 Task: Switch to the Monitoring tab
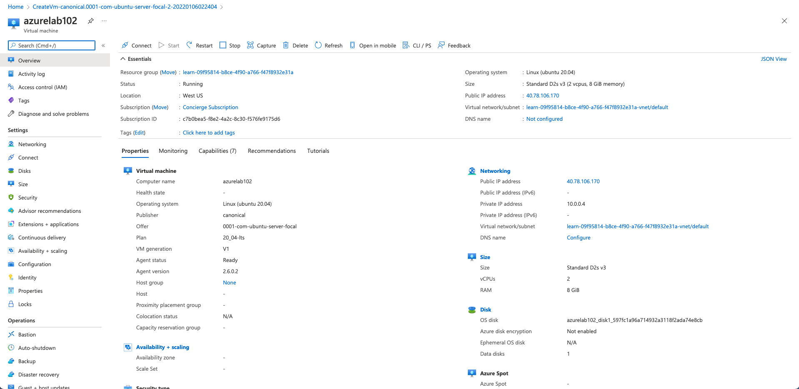pyautogui.click(x=173, y=151)
